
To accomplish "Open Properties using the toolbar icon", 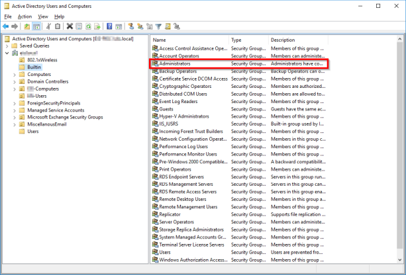I will [x=79, y=26].
